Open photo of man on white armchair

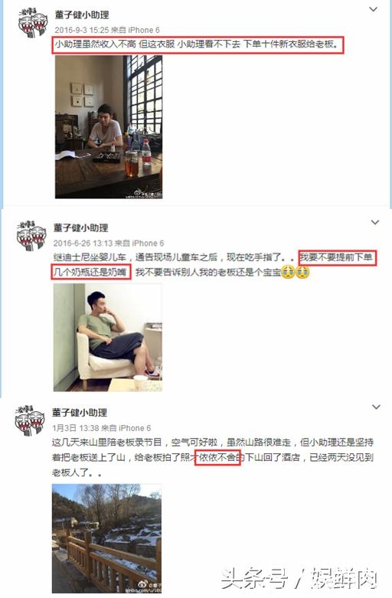point(108,338)
